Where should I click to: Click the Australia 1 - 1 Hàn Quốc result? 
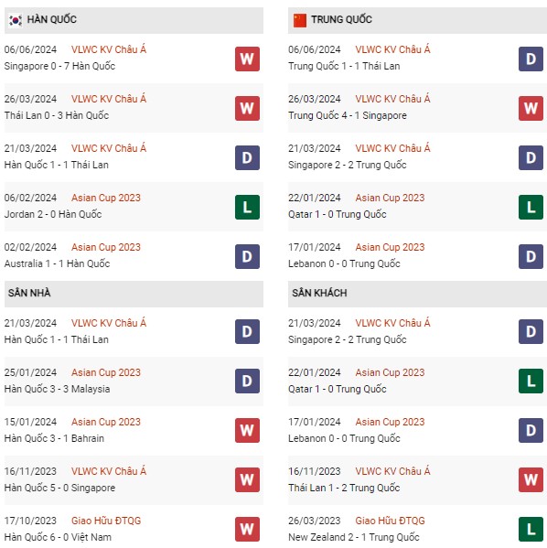(x=57, y=263)
